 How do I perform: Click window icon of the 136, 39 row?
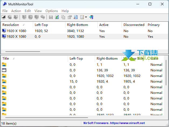coord(4,70)
